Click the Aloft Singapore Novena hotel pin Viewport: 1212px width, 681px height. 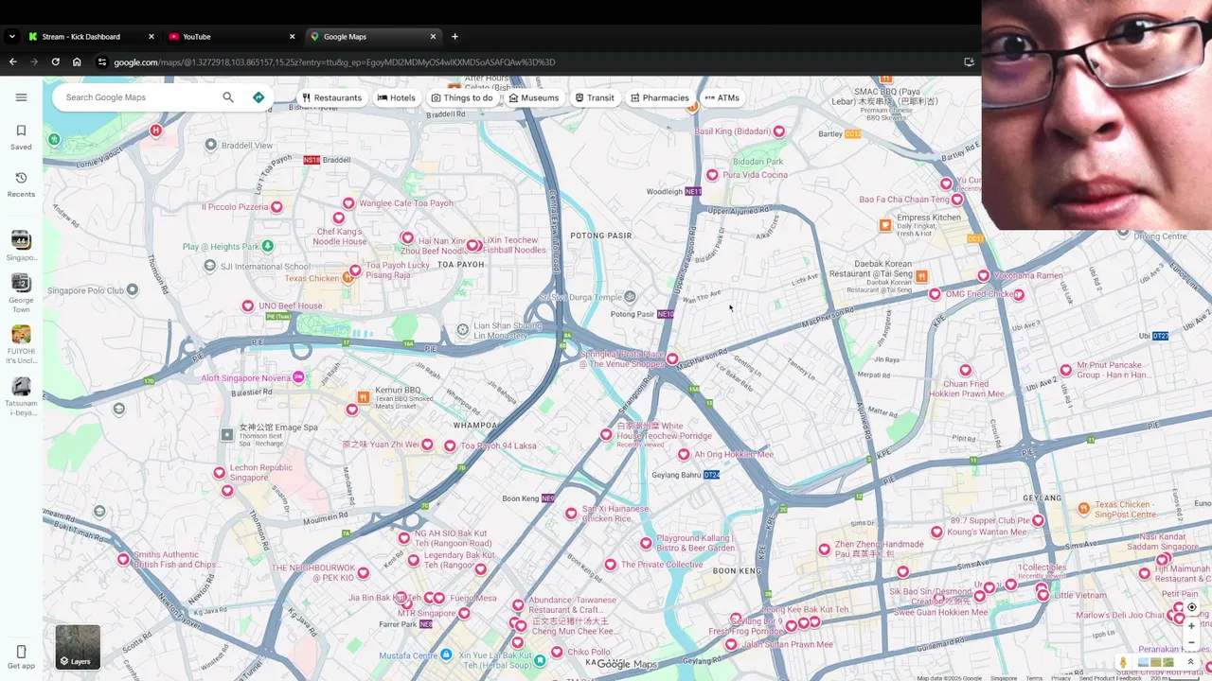pyautogui.click(x=299, y=377)
